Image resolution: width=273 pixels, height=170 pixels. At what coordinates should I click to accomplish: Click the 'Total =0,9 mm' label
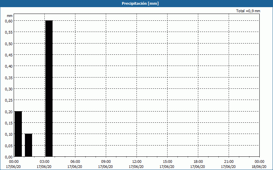tap(248, 11)
